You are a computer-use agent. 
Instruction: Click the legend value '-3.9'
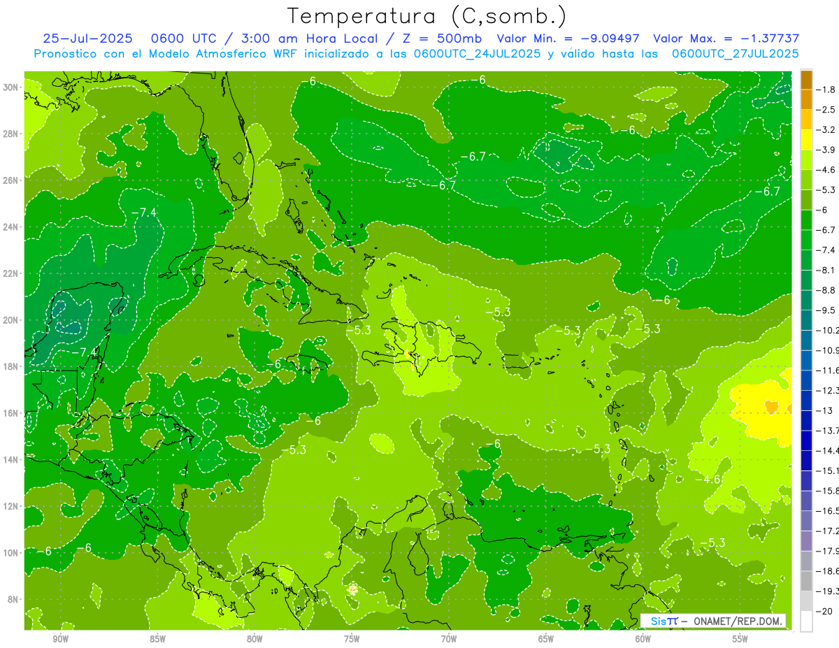tap(826, 150)
